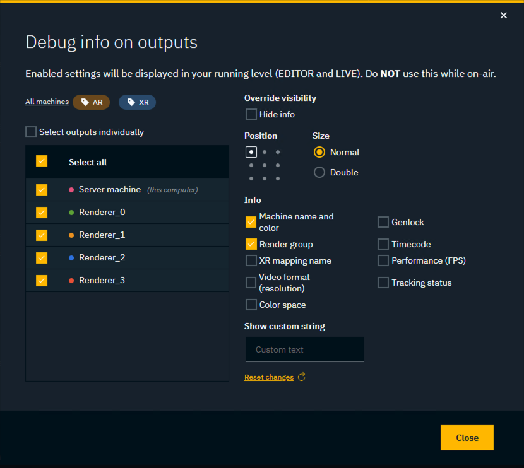Select the top-right dot in Position grid
524x468 pixels.
[278, 152]
